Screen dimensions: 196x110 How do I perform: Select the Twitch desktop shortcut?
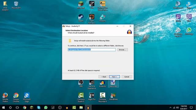tap(178, 18)
